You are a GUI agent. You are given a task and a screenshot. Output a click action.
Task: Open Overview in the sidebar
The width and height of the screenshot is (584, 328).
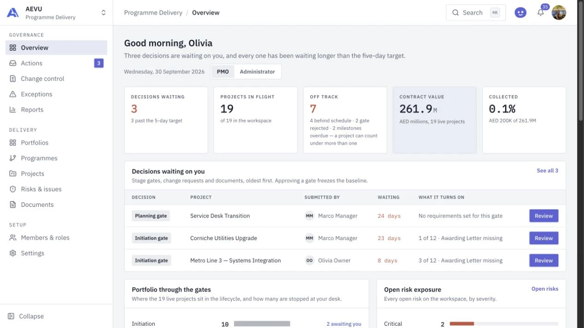pos(56,47)
